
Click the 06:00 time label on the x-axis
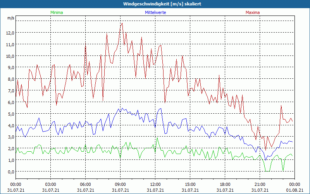(85, 185)
